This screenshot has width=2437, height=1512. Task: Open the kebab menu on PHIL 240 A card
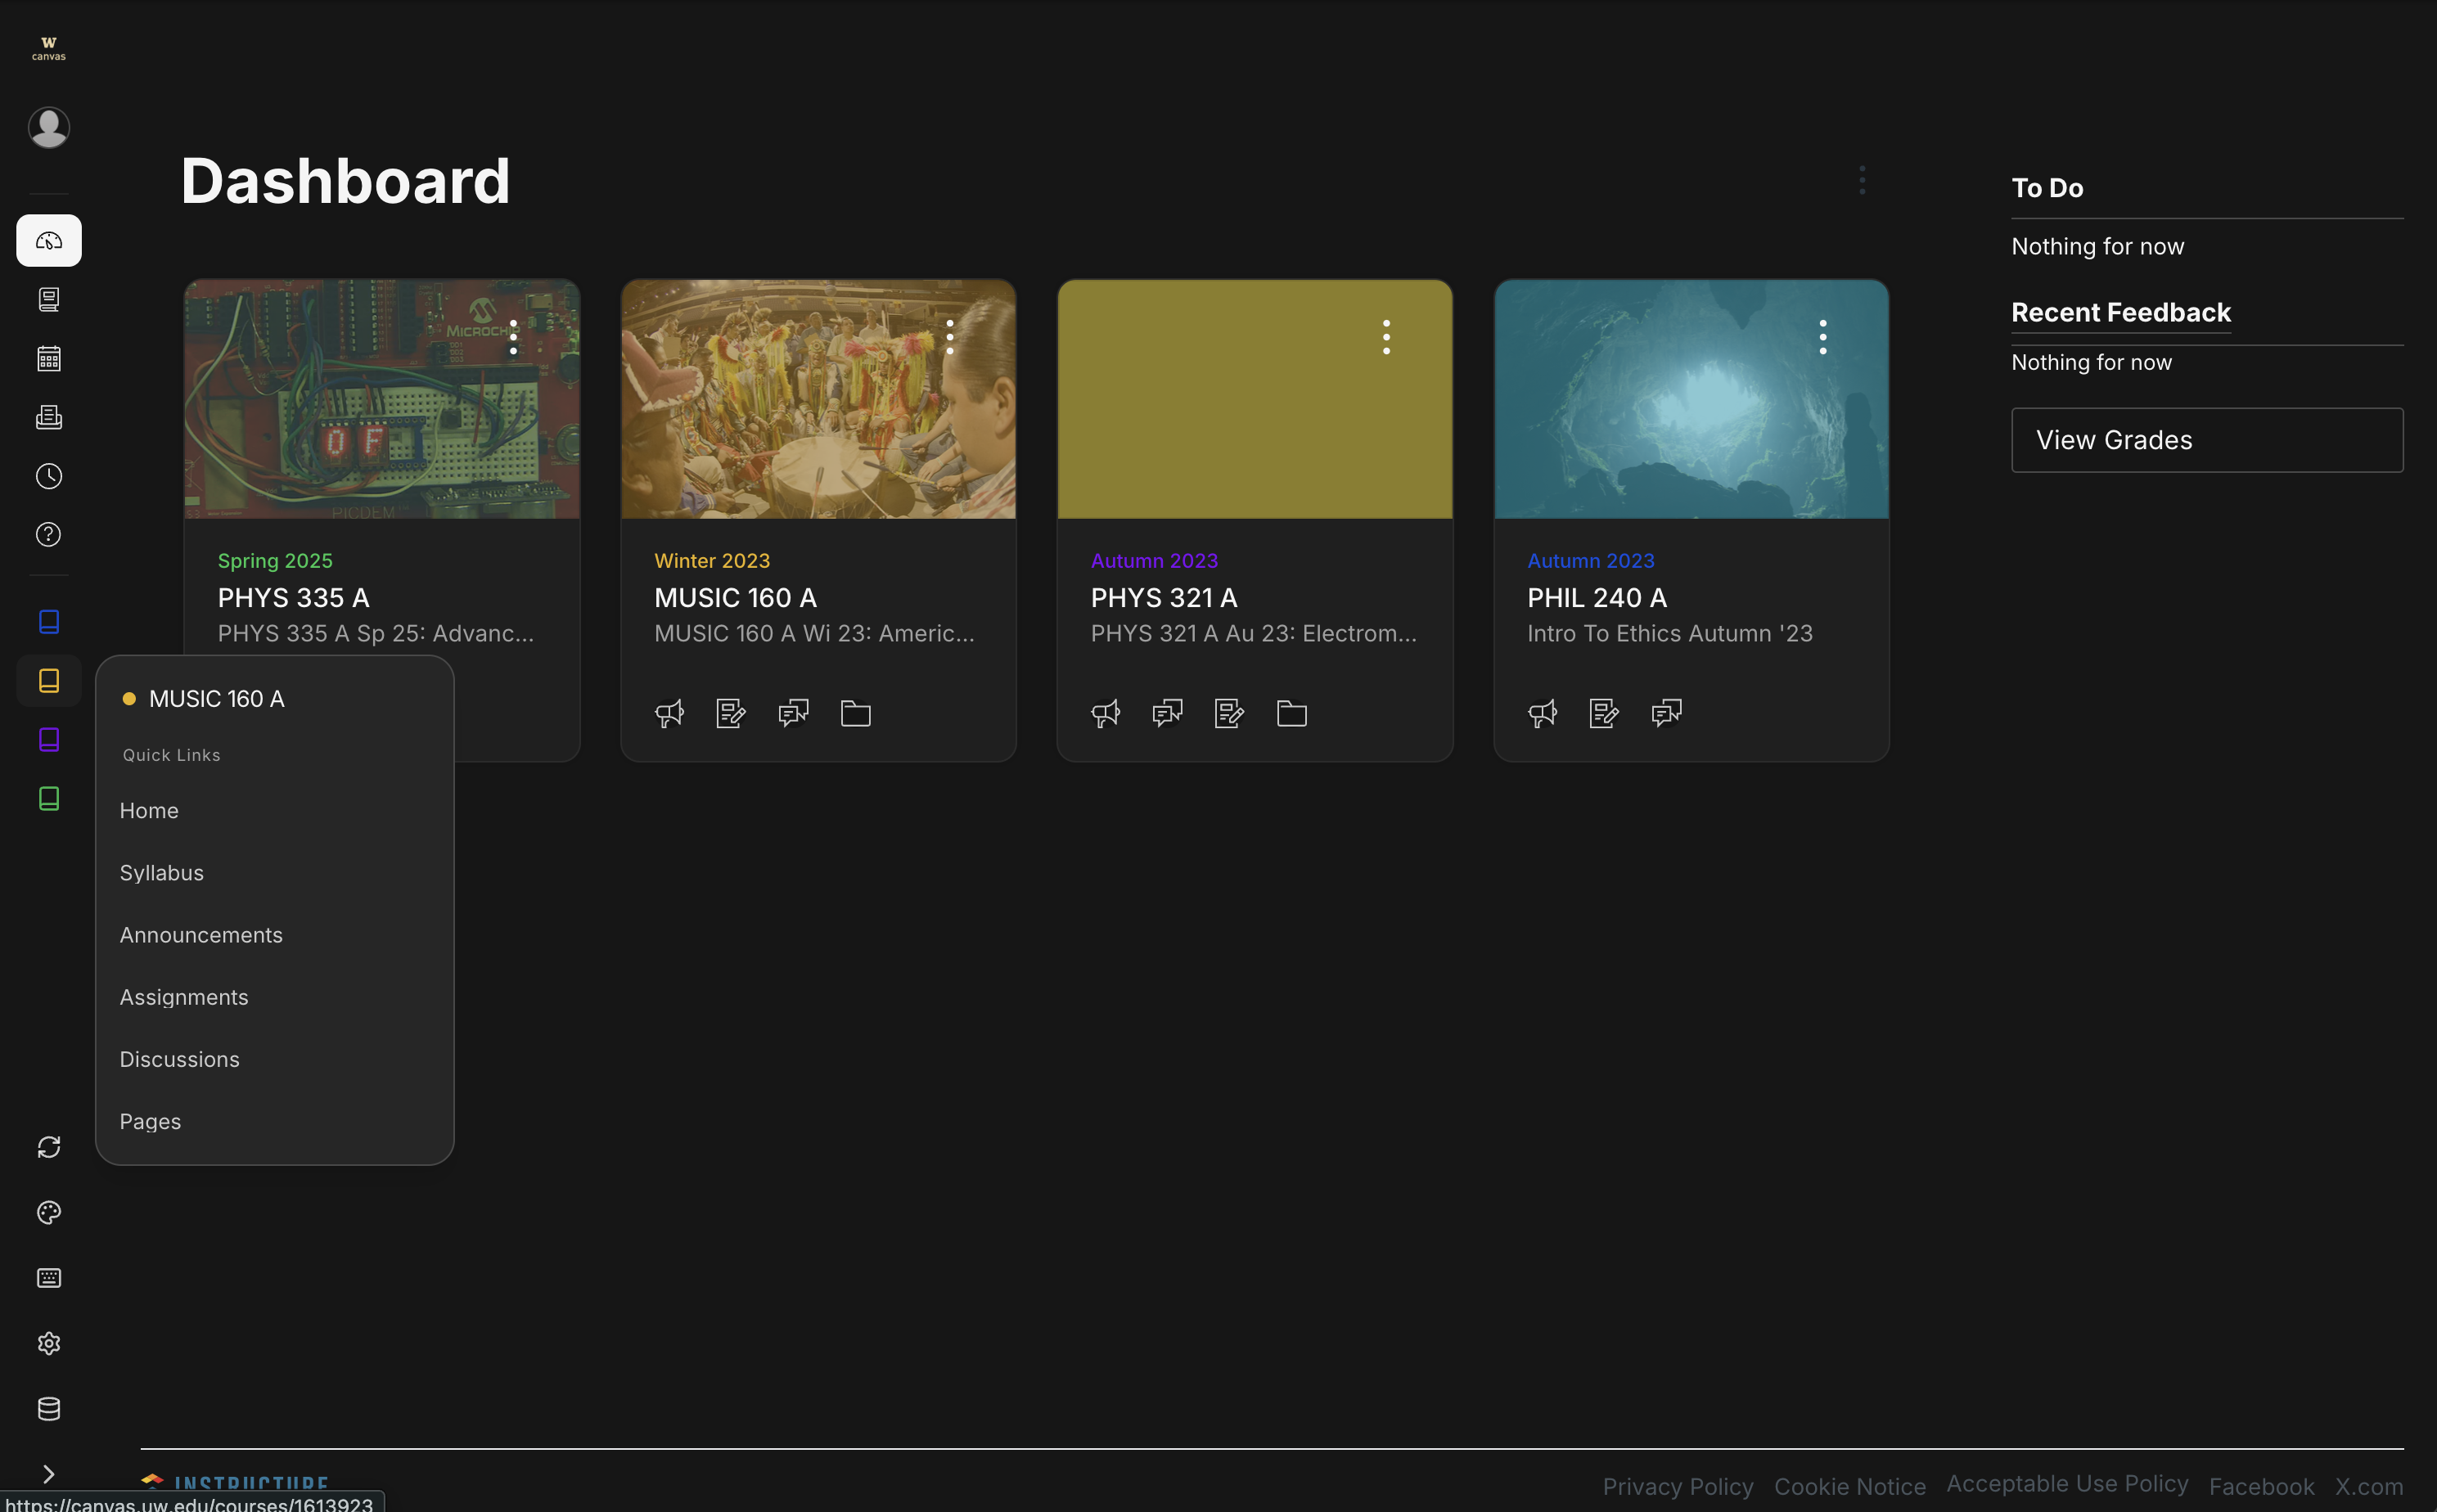point(1822,337)
